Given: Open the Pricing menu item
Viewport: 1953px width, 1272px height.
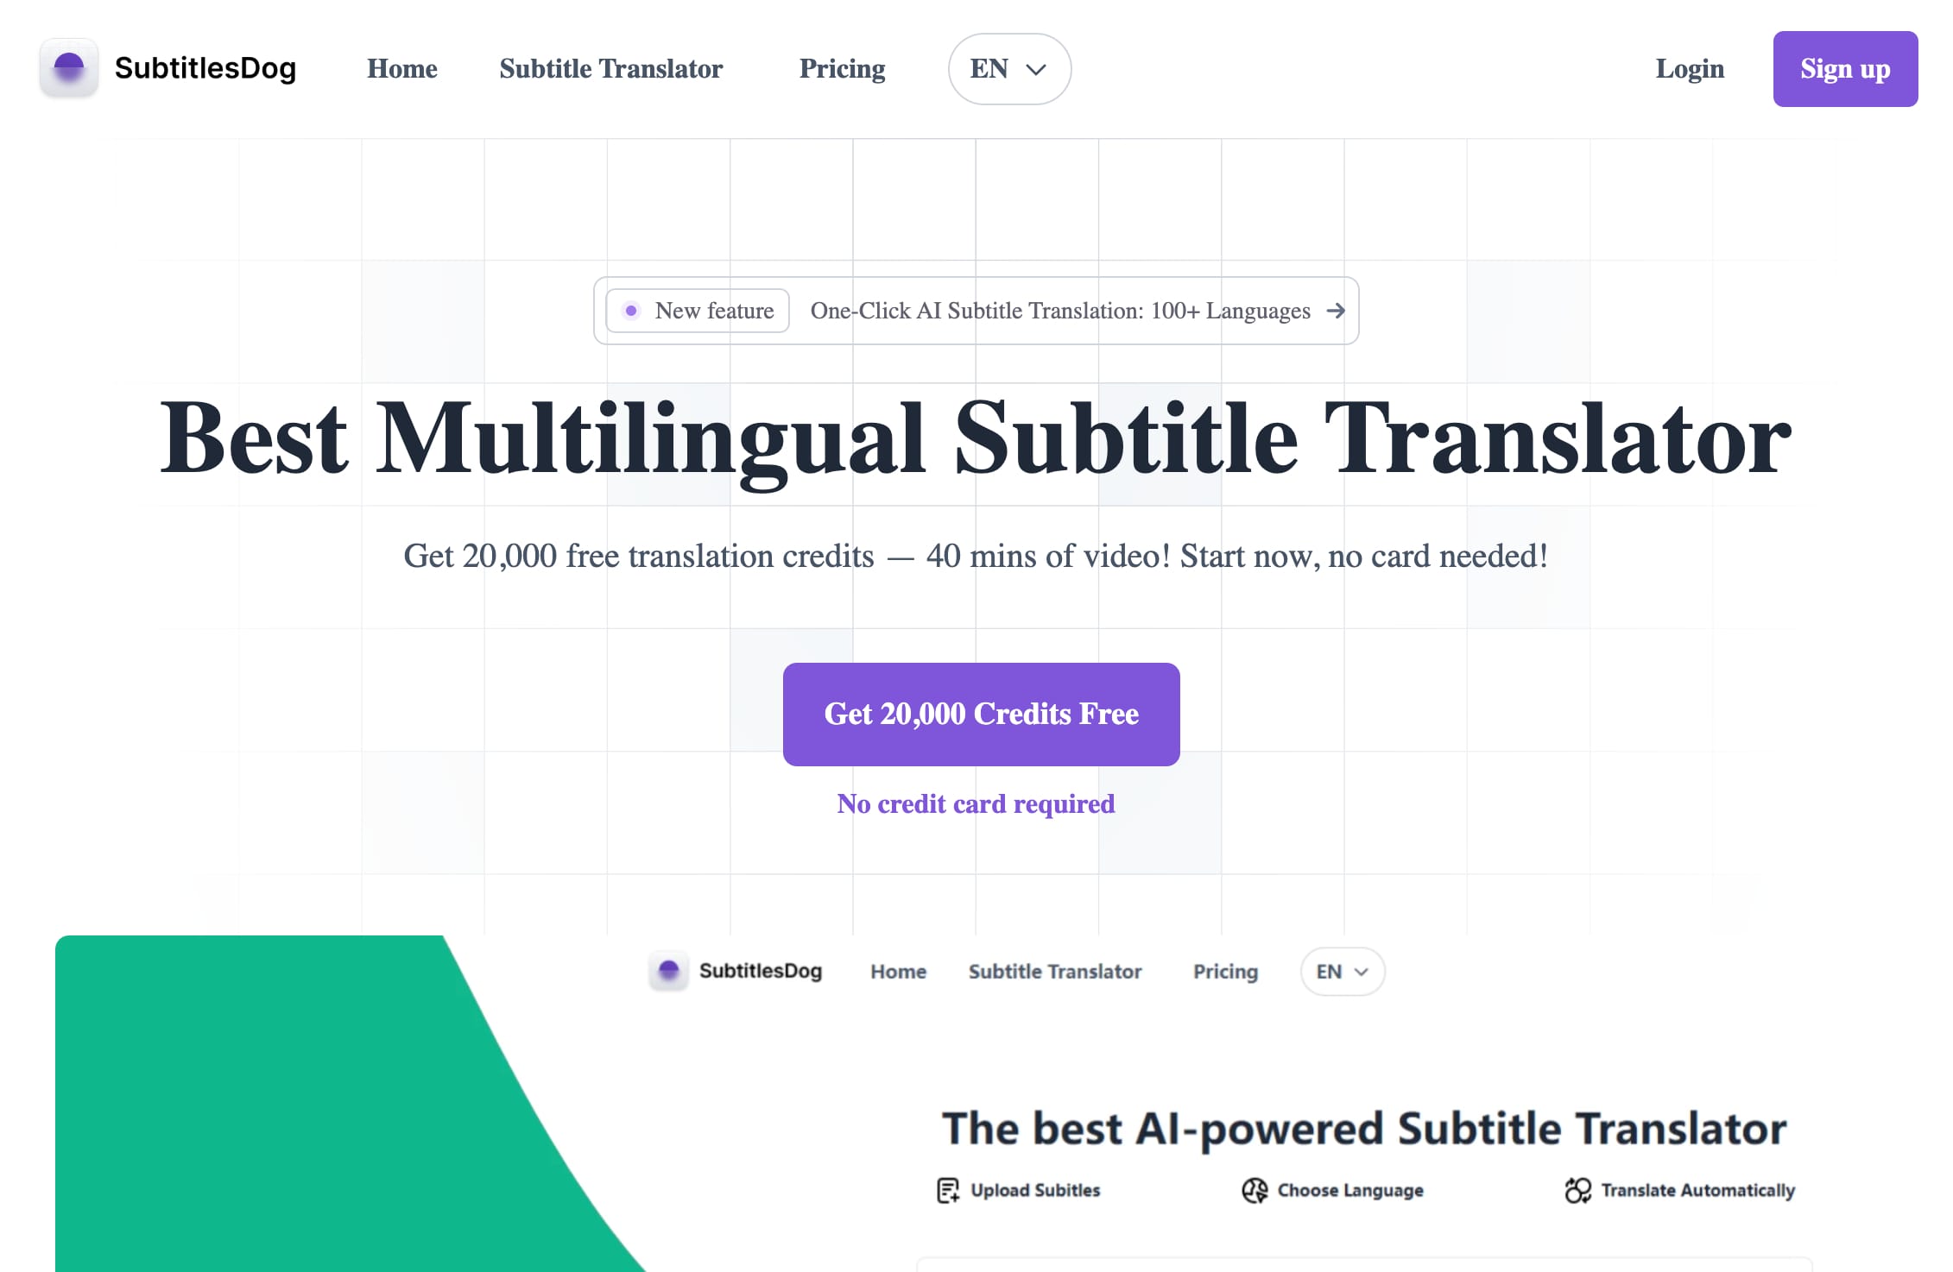Looking at the screenshot, I should [x=841, y=66].
